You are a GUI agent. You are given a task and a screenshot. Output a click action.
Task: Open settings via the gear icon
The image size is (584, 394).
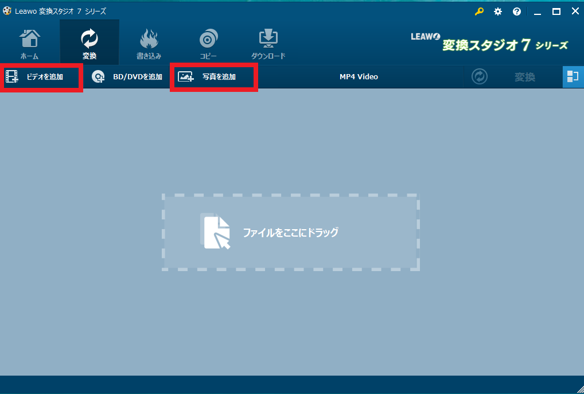click(x=498, y=11)
